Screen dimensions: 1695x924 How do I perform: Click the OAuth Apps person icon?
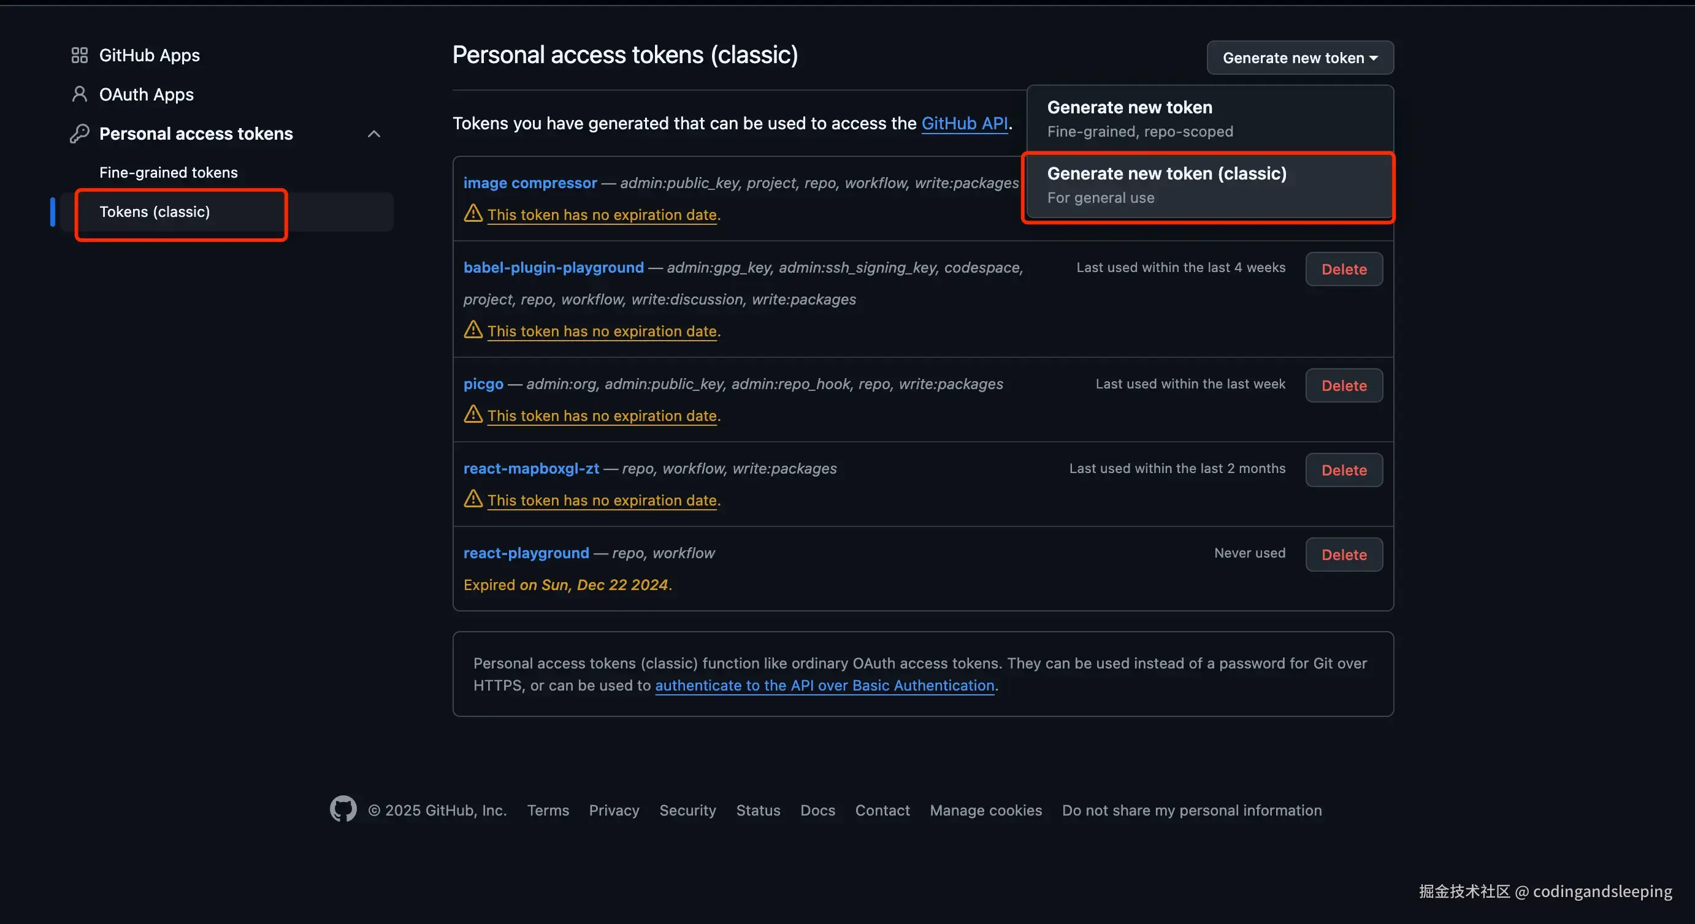tap(80, 94)
